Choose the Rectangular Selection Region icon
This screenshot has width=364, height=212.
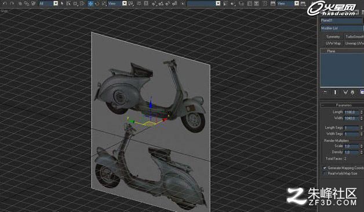pos(75,3)
